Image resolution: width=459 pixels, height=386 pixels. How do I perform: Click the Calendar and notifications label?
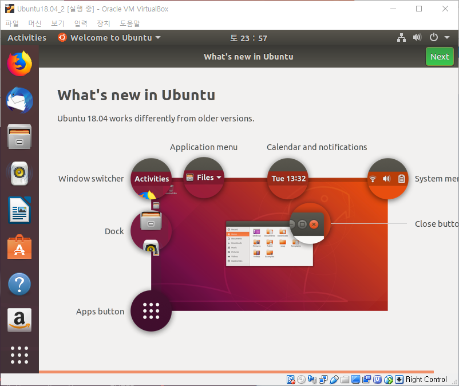tap(316, 147)
